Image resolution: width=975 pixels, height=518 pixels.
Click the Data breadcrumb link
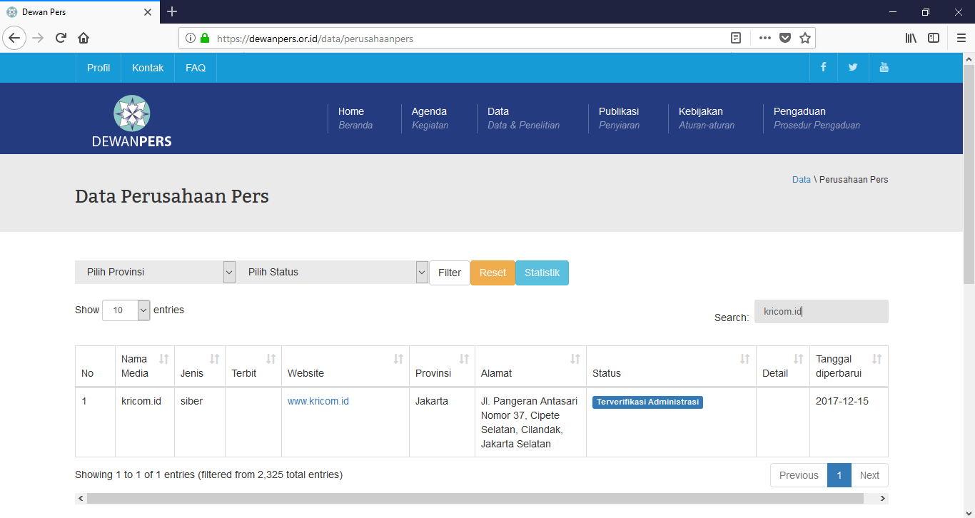[802, 180]
